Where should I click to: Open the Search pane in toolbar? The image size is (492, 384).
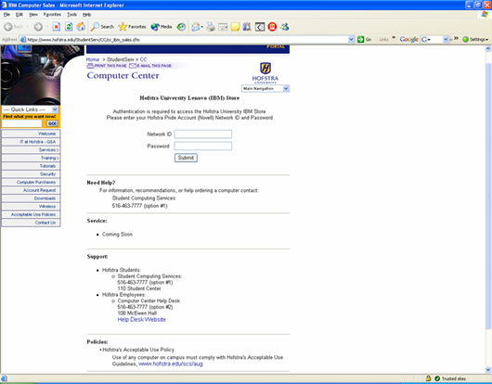click(x=102, y=27)
